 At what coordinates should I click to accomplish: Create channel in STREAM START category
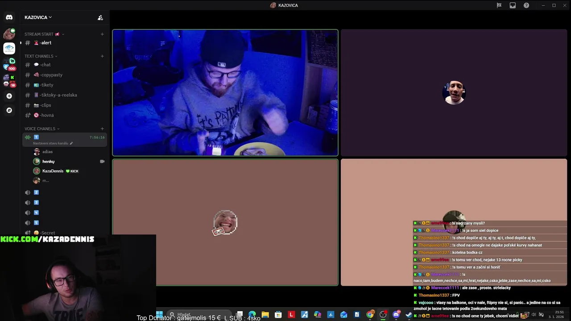coord(102,34)
